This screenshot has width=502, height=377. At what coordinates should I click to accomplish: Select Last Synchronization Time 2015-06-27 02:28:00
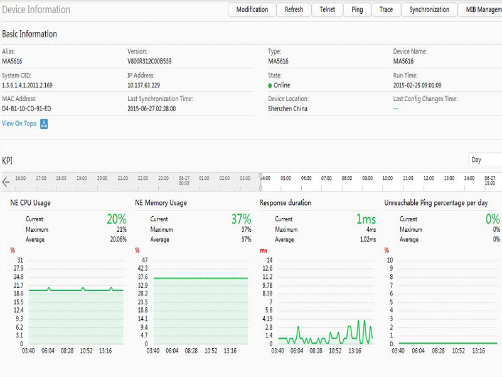click(x=151, y=109)
